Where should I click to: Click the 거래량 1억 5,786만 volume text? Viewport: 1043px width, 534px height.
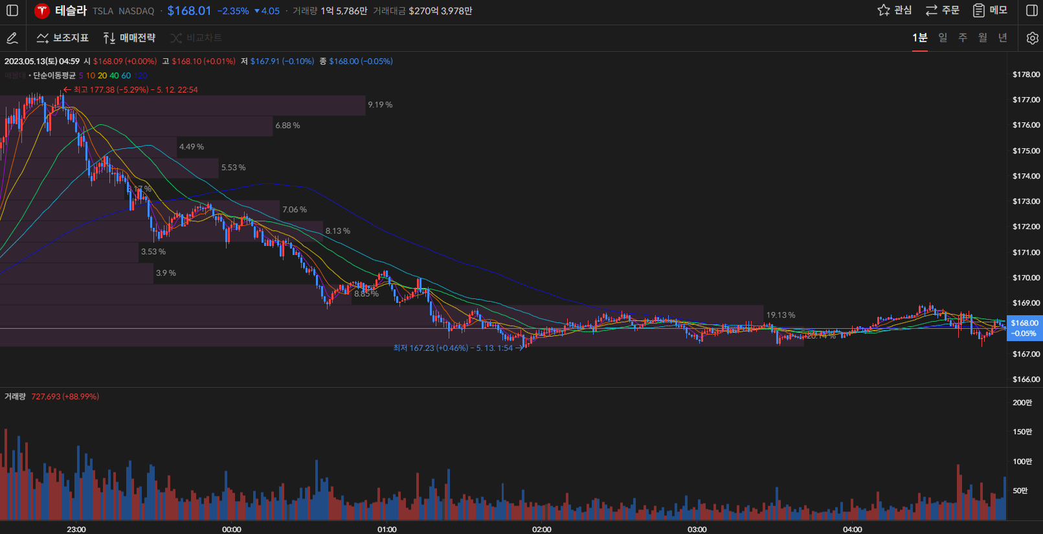click(x=330, y=11)
